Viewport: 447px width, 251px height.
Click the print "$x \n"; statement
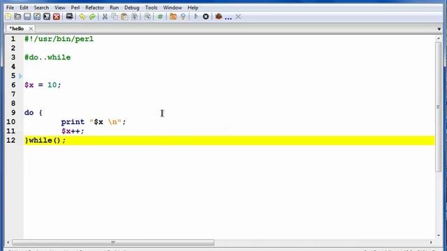(x=94, y=122)
